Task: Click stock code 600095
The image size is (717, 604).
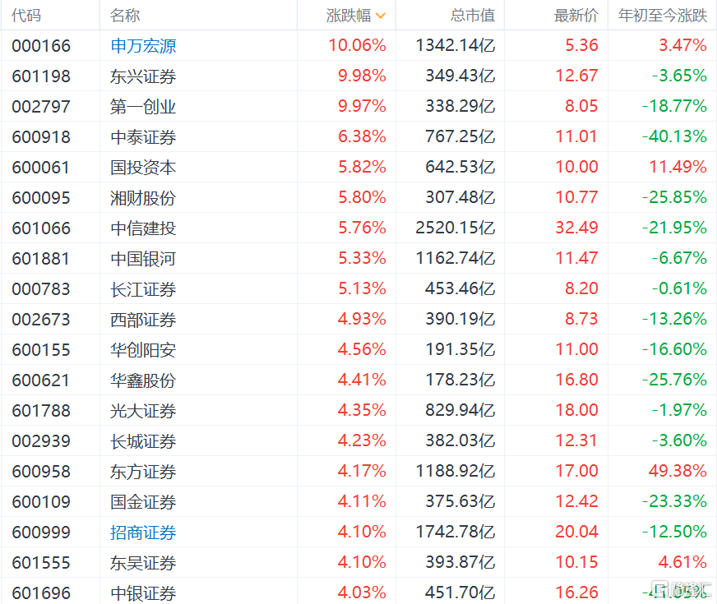Action: 41,198
